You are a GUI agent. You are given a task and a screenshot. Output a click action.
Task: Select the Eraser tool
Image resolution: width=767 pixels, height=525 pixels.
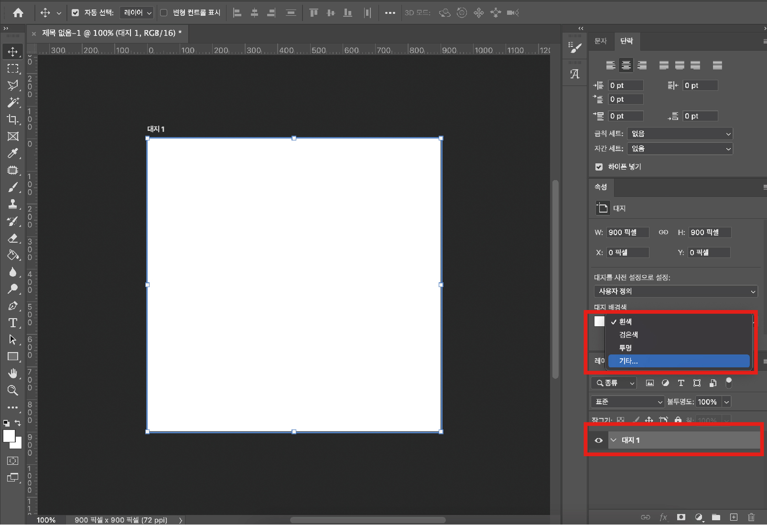13,238
